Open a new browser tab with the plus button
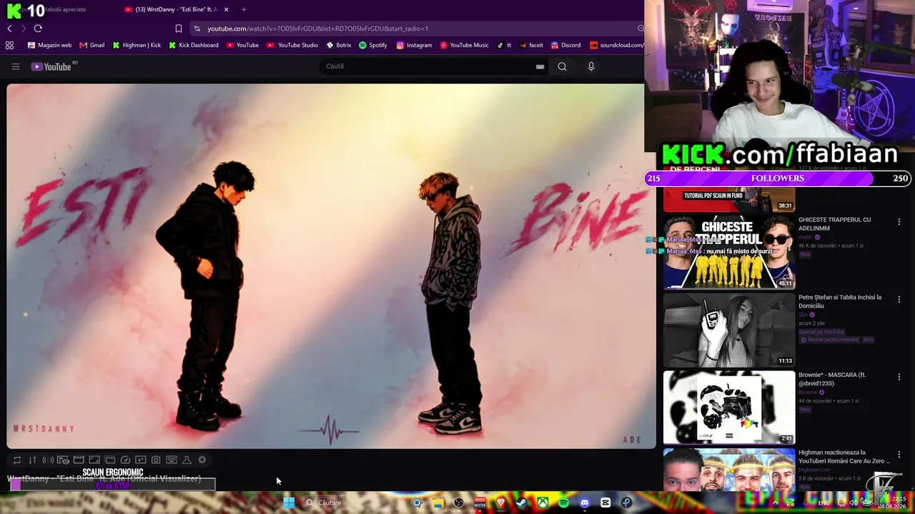The width and height of the screenshot is (915, 514). (244, 9)
